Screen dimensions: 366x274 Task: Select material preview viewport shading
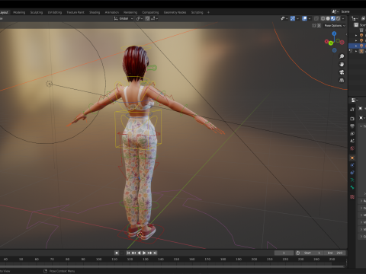point(333,18)
